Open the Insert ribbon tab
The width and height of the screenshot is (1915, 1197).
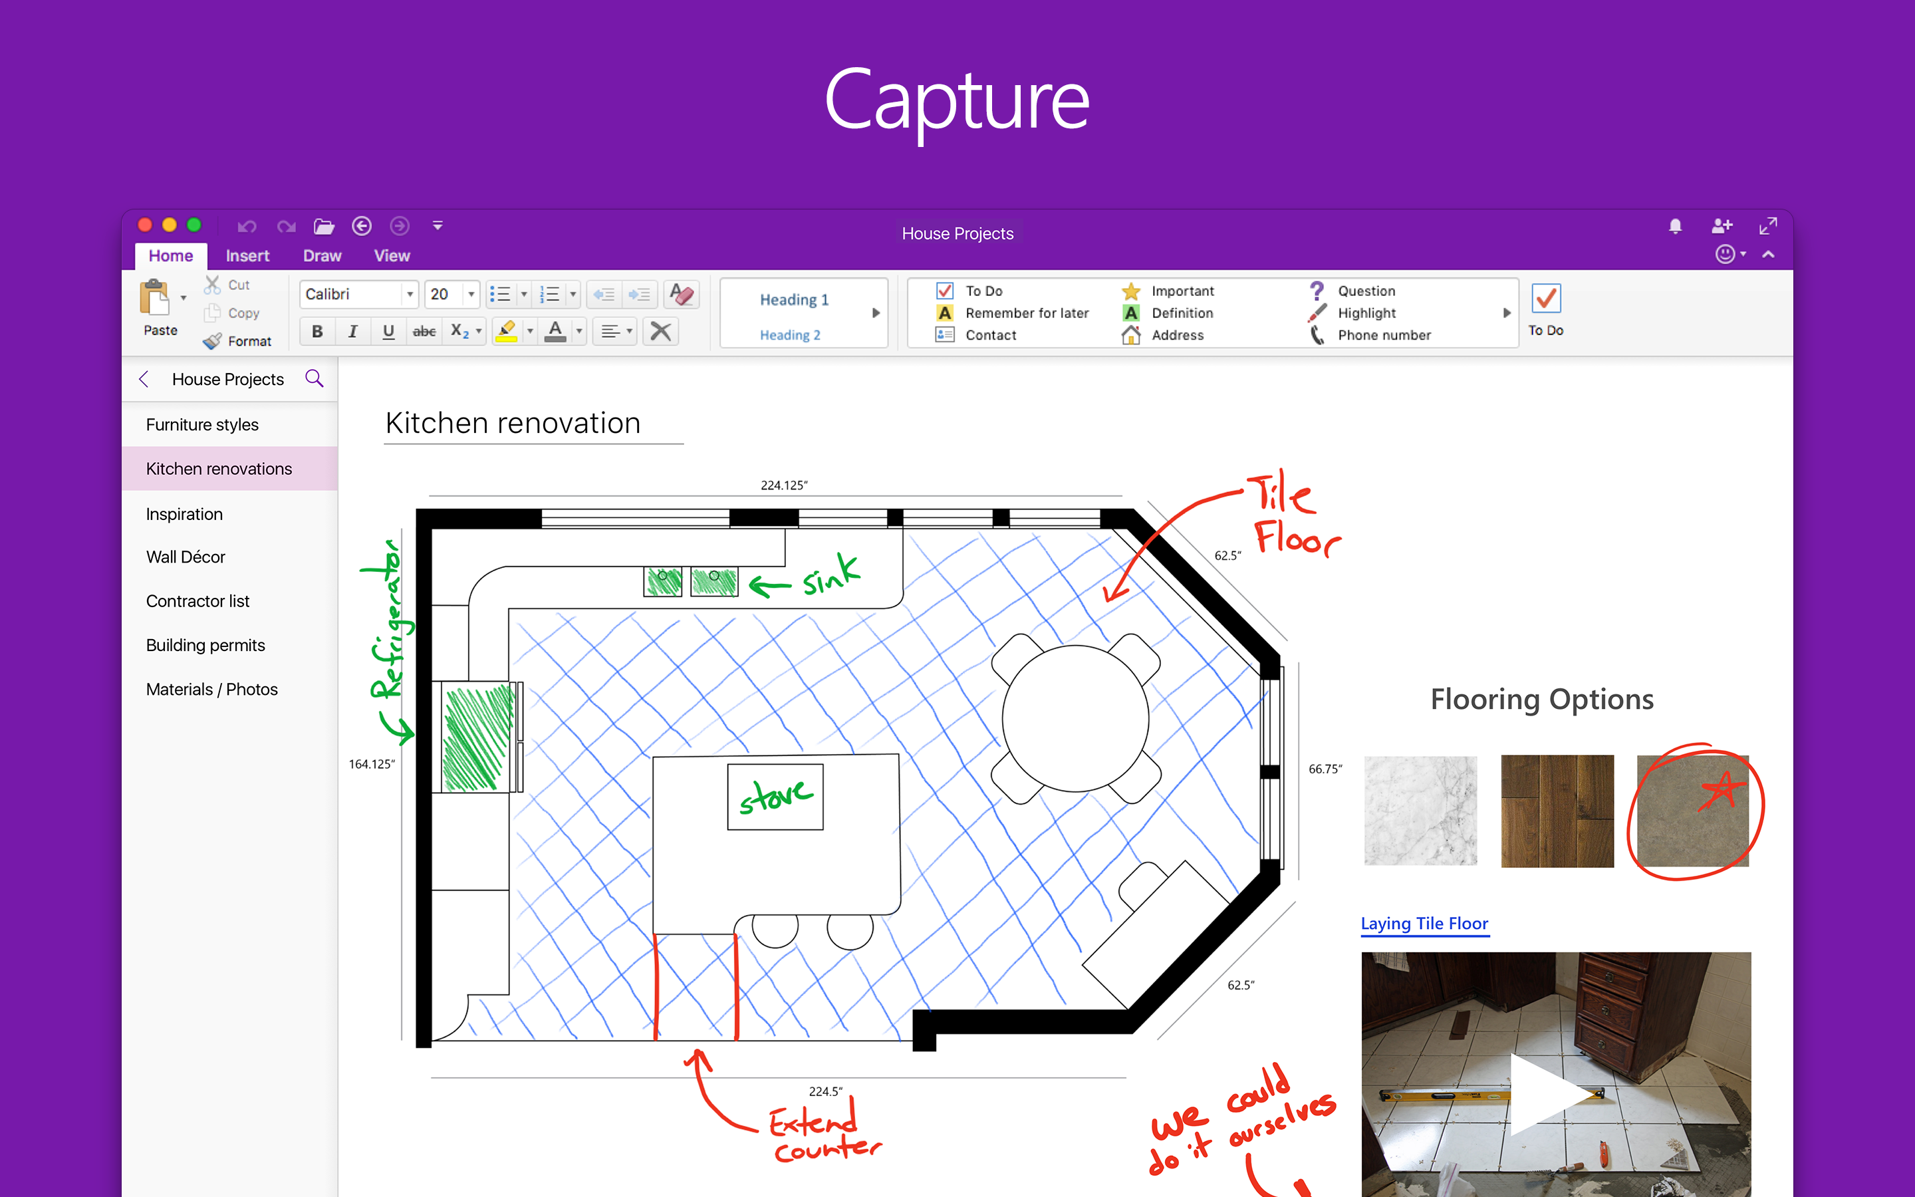247,255
